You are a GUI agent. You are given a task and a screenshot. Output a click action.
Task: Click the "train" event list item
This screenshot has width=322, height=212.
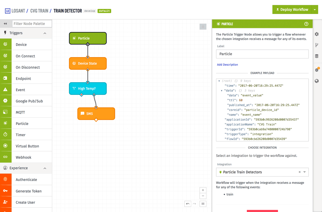tap(230, 194)
